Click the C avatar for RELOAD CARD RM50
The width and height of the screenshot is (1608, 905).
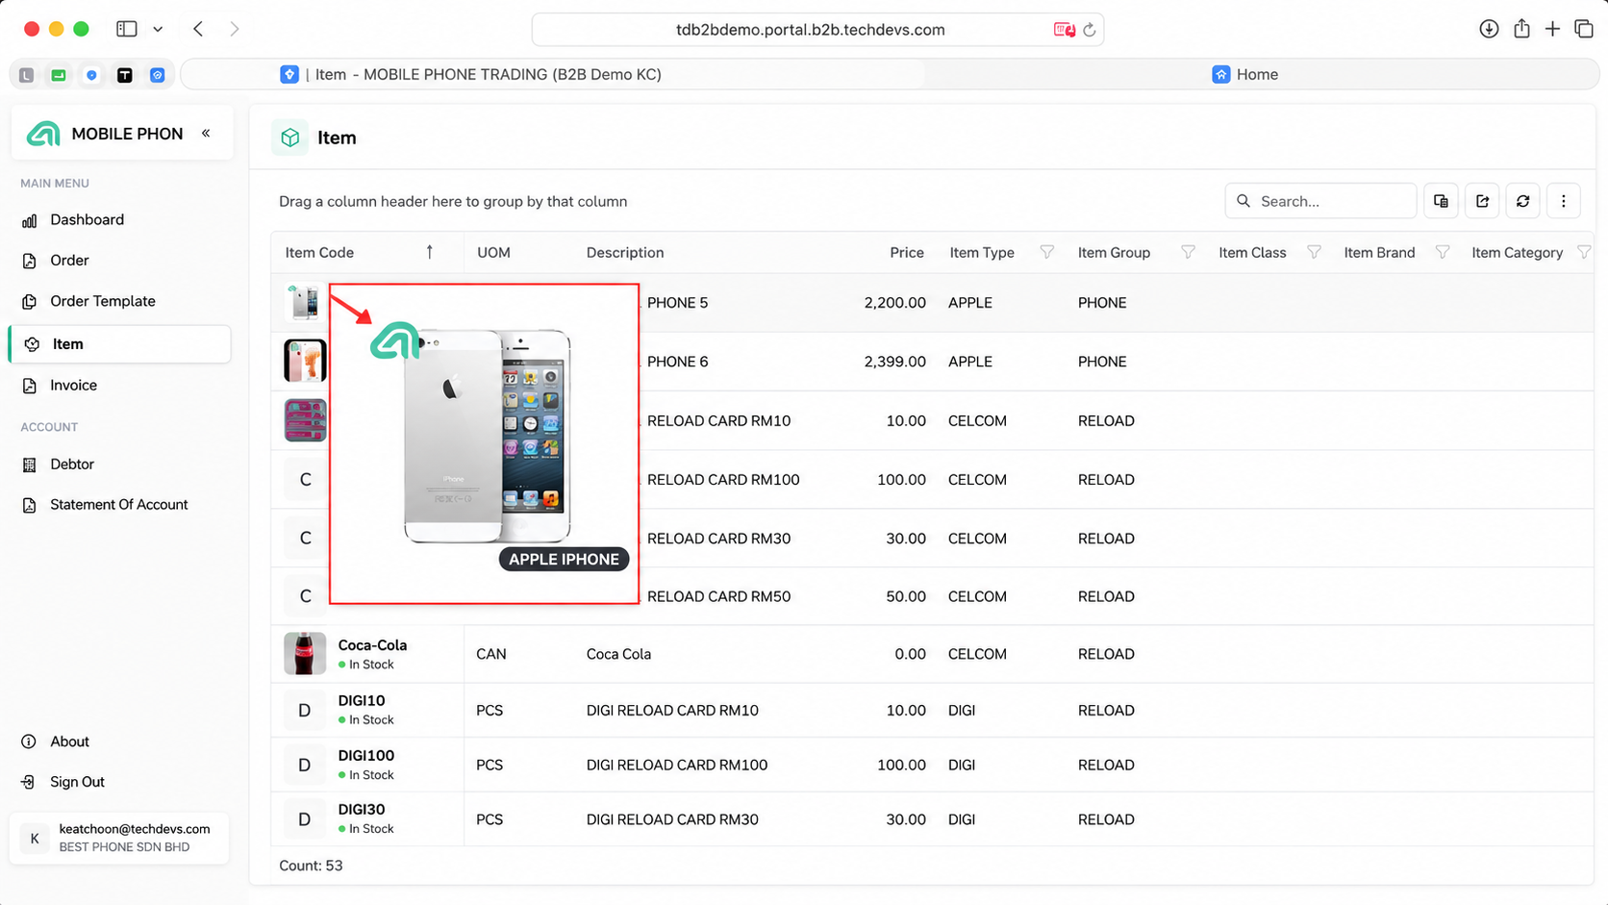[x=305, y=596]
